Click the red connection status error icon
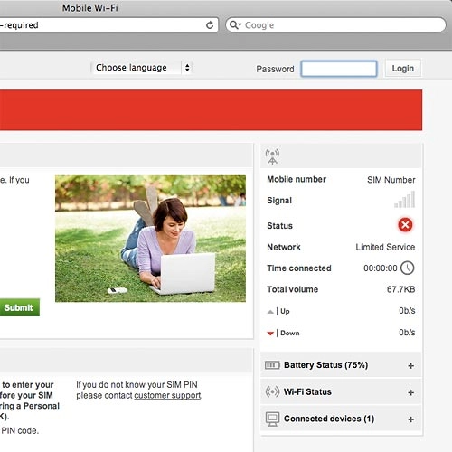This screenshot has height=452, width=452. [x=405, y=225]
